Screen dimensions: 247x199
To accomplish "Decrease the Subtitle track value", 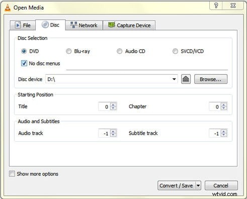I will [224, 135].
